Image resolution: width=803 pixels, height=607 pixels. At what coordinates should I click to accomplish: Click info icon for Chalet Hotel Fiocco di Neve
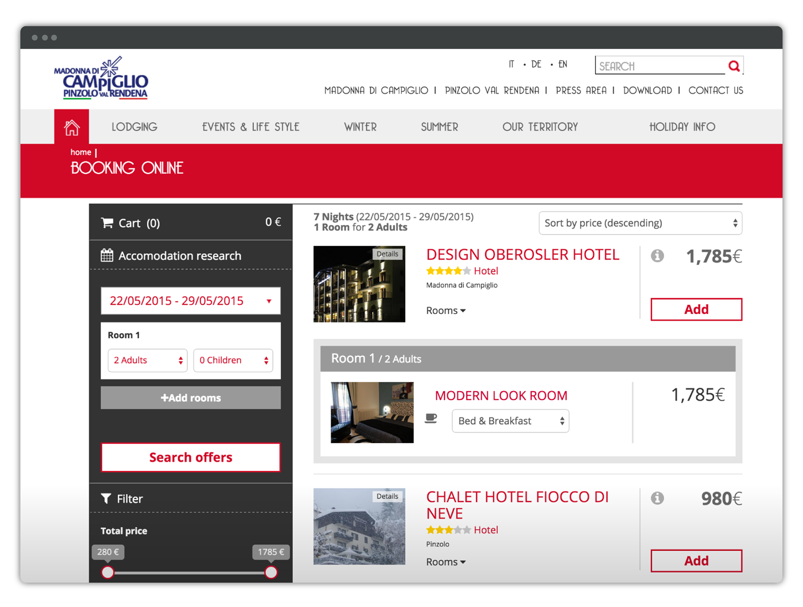tap(657, 498)
